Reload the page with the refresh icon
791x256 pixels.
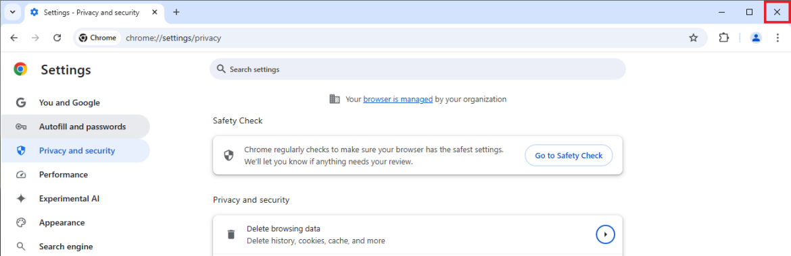tap(57, 38)
